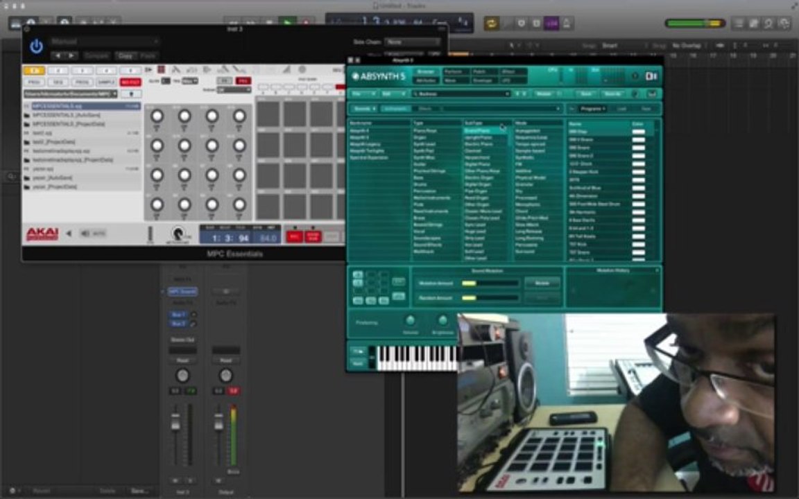
Task: Click the NI logo icon in Absynth
Action: 651,76
